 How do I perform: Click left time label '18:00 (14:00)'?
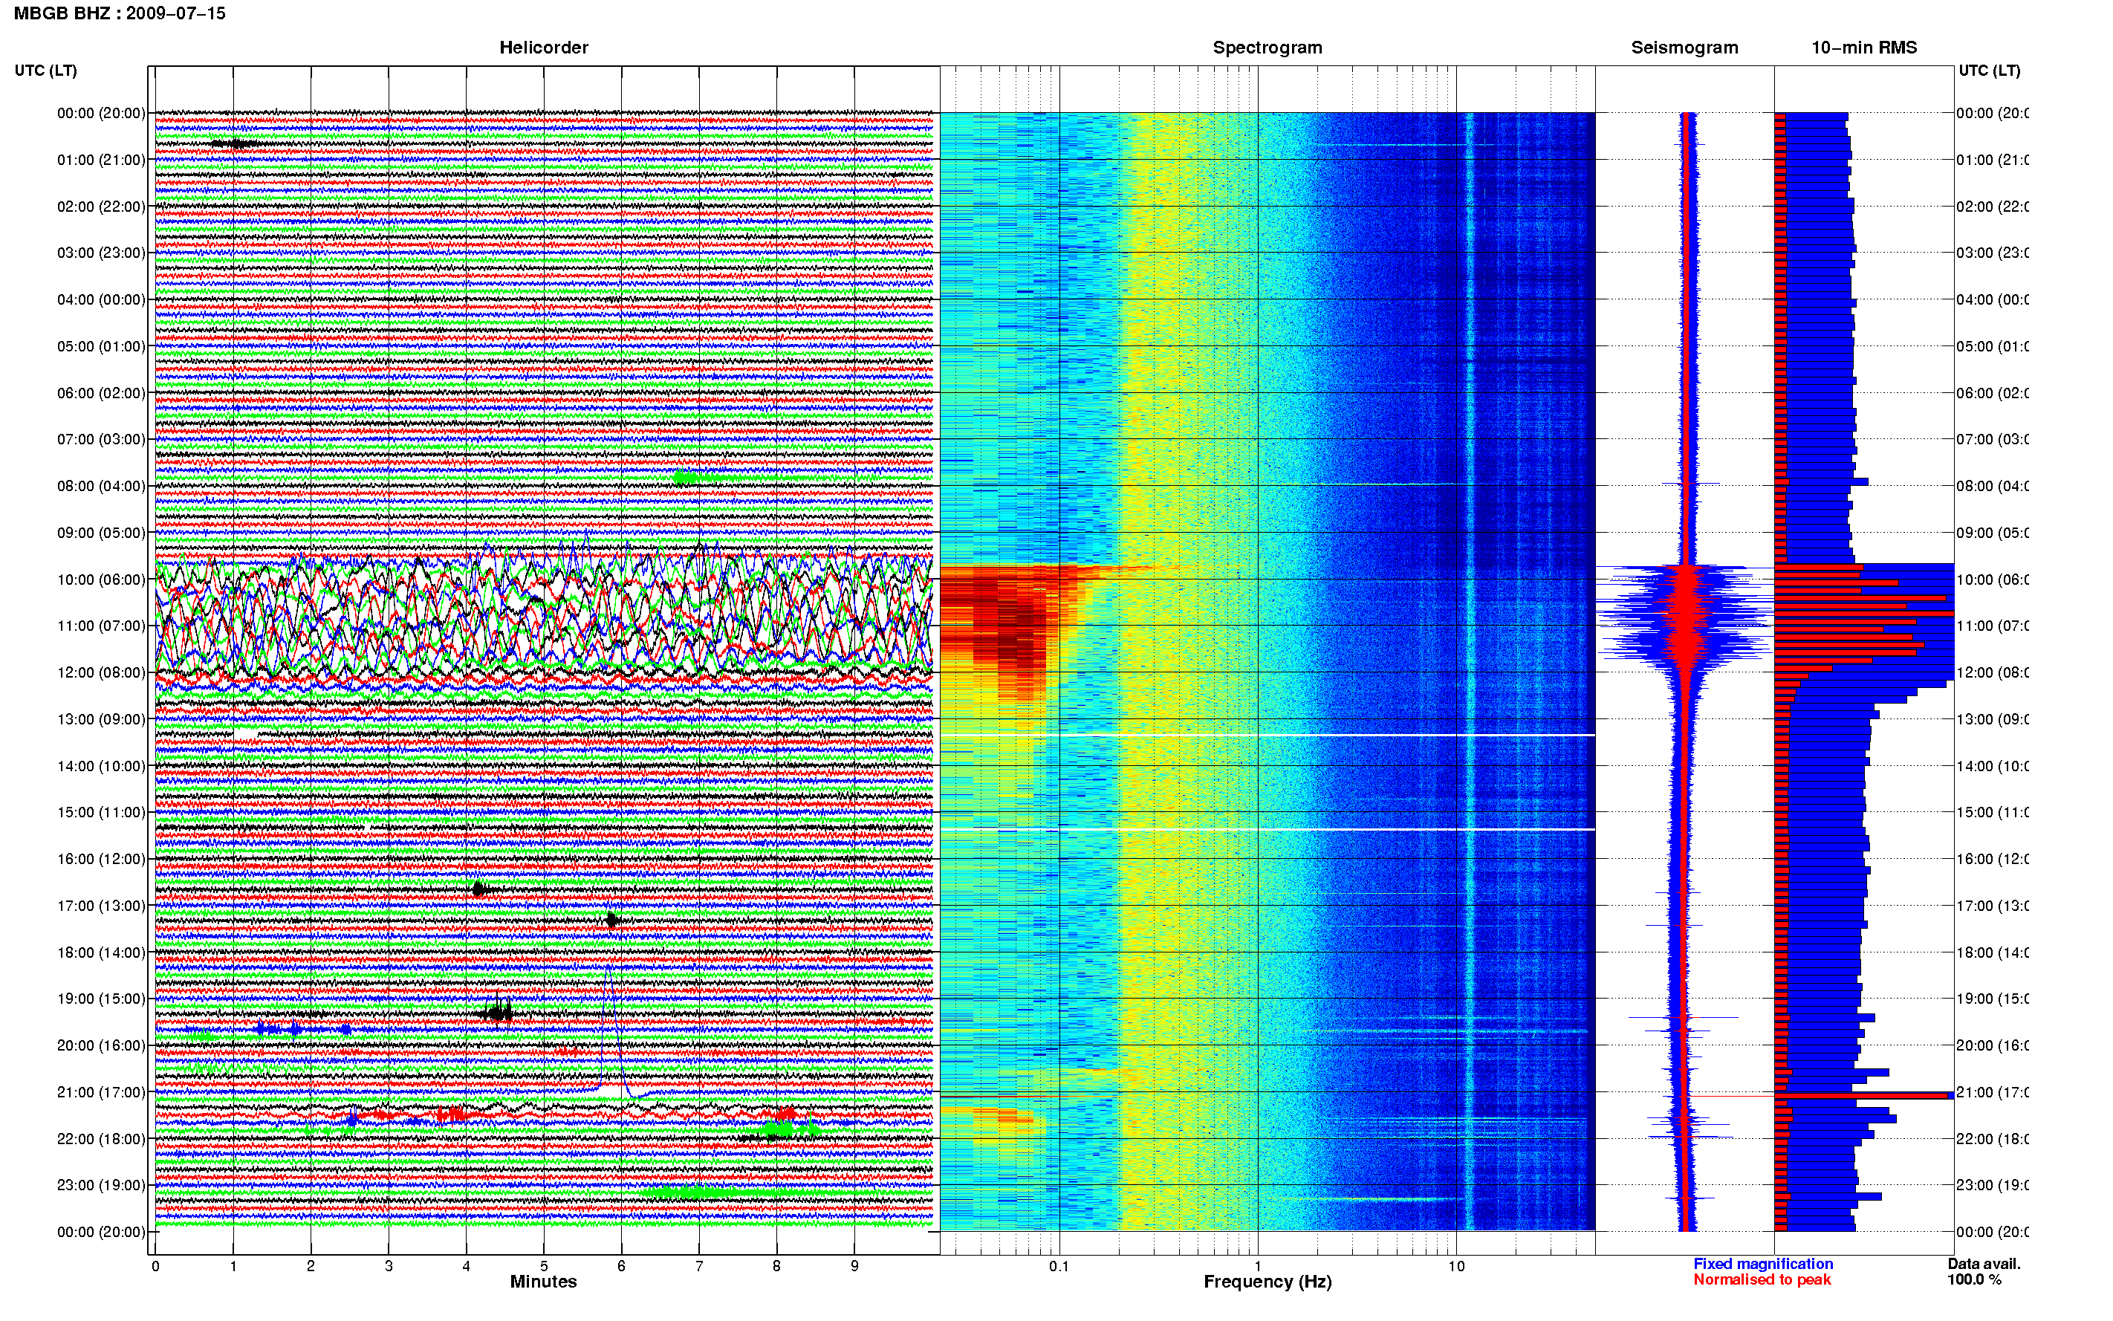tap(101, 952)
